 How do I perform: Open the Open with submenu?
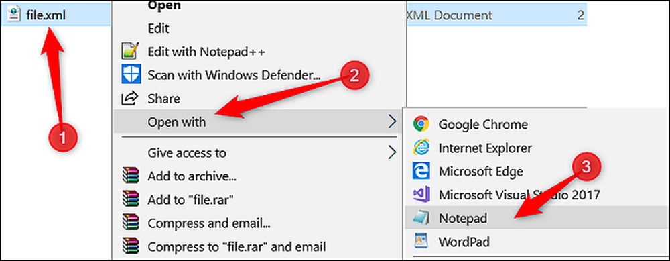tap(258, 122)
